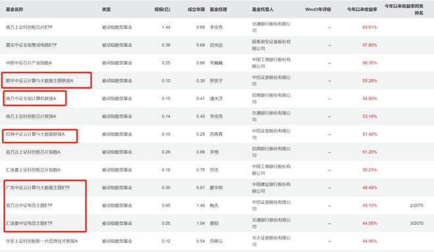Open fund 鹏华中证云计算与大数据主题联接A
Image resolution: width=434 pixels, height=252 pixels.
[x=39, y=80]
